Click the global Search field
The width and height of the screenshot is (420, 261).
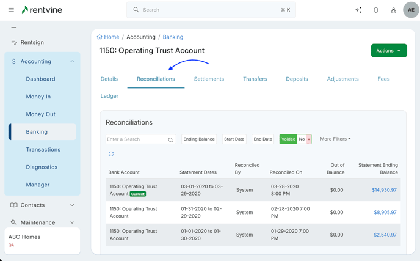coord(211,10)
